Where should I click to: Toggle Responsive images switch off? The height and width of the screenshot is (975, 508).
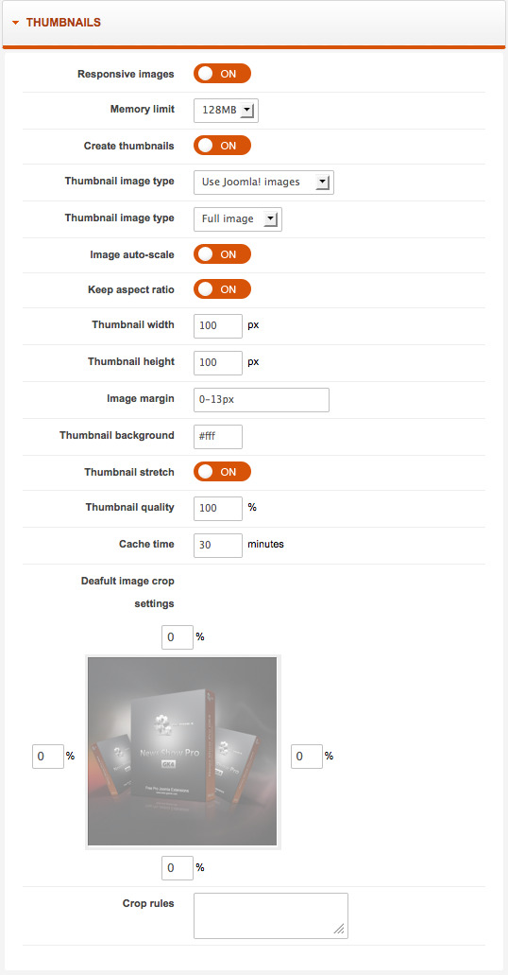222,74
